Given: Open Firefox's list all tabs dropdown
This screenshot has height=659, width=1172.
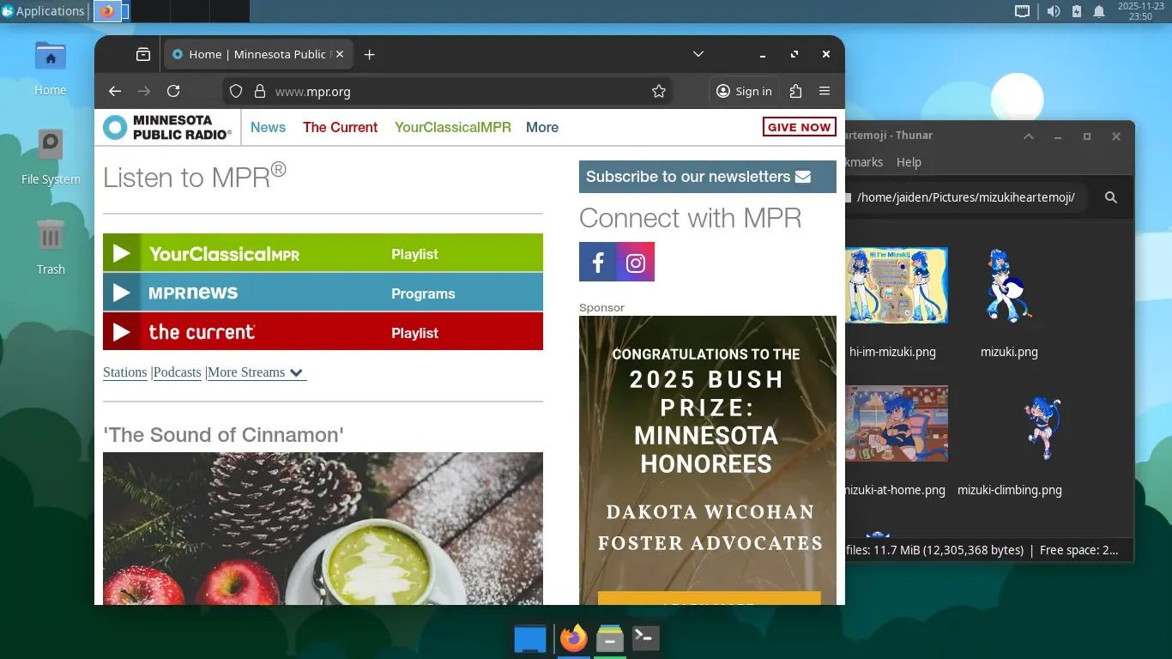Looking at the screenshot, I should [698, 53].
